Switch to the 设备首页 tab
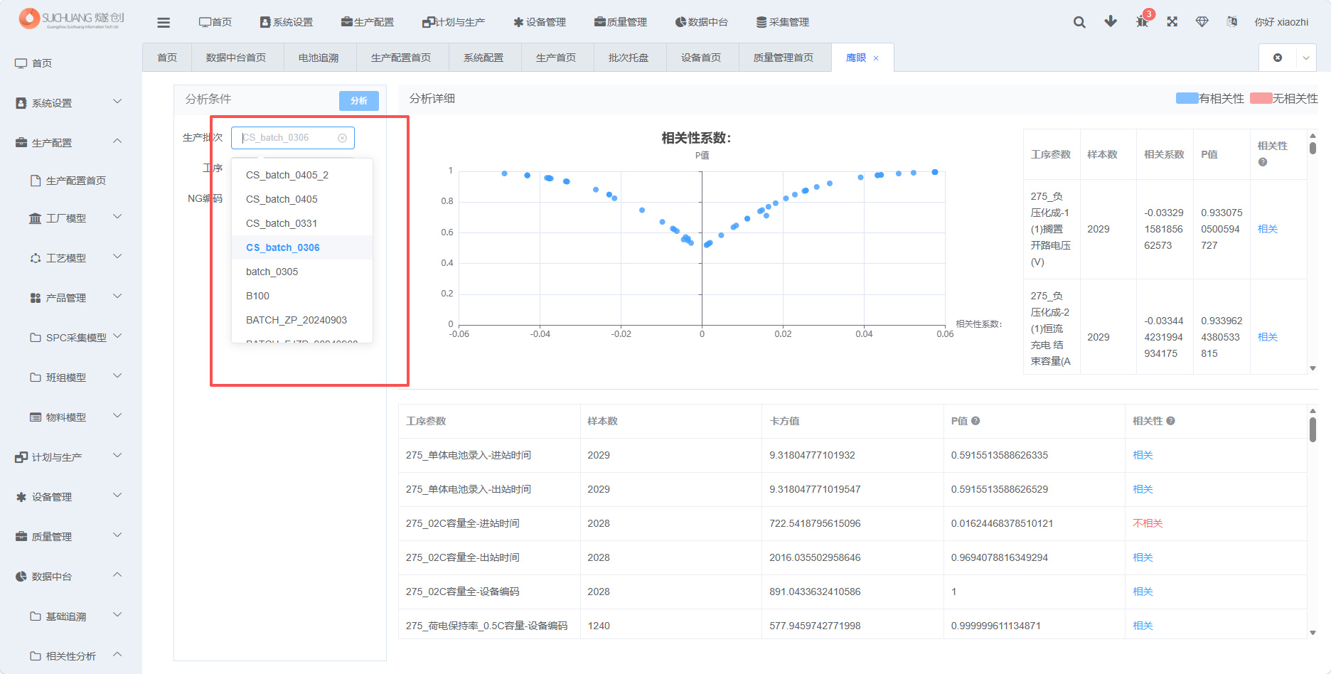This screenshot has width=1331, height=674. pos(701,58)
